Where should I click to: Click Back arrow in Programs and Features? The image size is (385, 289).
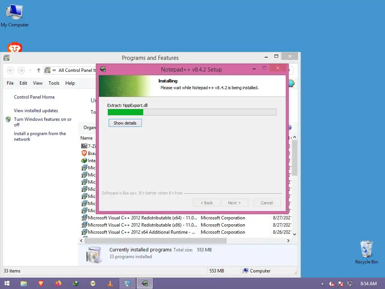tap(10, 70)
